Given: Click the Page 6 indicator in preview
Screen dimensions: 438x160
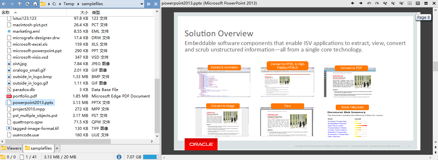Looking at the screenshot, I should click(x=424, y=17).
